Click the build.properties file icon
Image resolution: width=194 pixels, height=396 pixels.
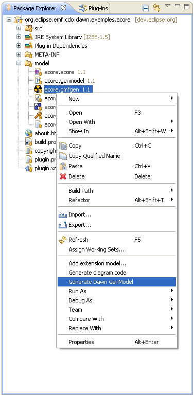point(28,141)
